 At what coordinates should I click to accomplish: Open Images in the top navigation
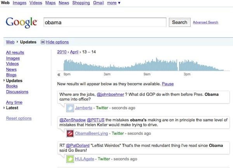(19, 3)
